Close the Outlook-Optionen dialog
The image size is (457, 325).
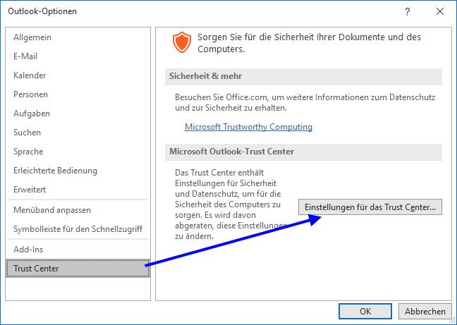[x=441, y=12]
